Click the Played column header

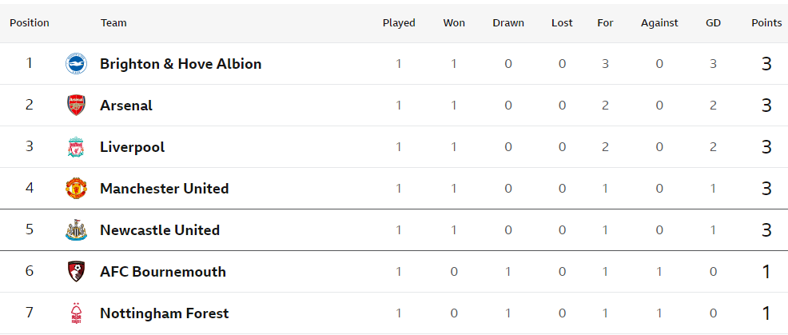point(399,22)
